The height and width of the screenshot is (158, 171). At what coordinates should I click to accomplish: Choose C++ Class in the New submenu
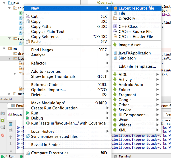click(x=128, y=26)
